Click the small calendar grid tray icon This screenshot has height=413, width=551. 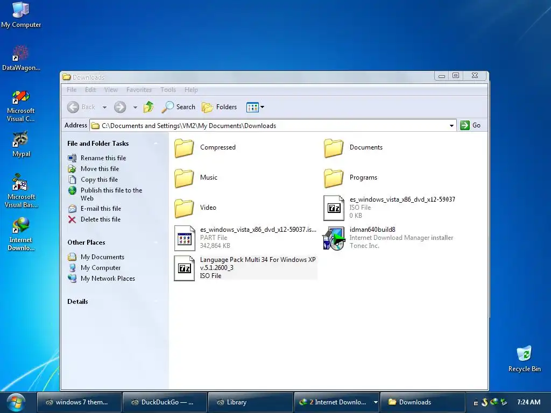[476, 402]
